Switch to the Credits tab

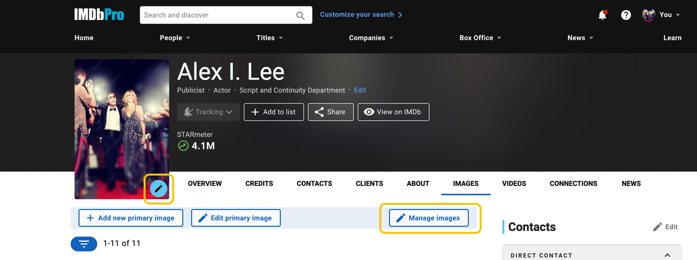pyautogui.click(x=259, y=184)
